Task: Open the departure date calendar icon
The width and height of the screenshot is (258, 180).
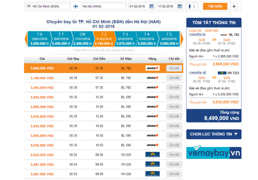Action: pyautogui.click(x=151, y=7)
